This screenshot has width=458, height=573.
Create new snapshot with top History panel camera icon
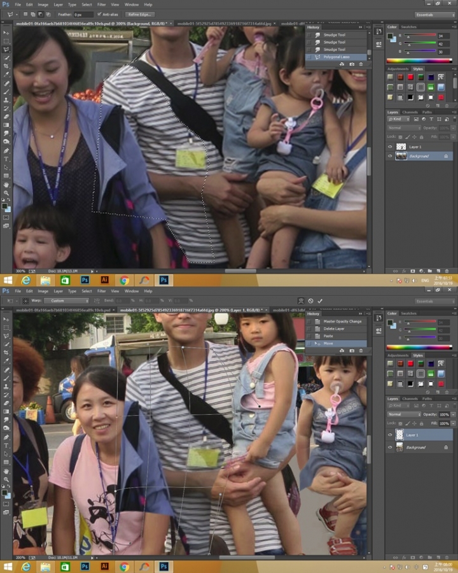(352, 64)
